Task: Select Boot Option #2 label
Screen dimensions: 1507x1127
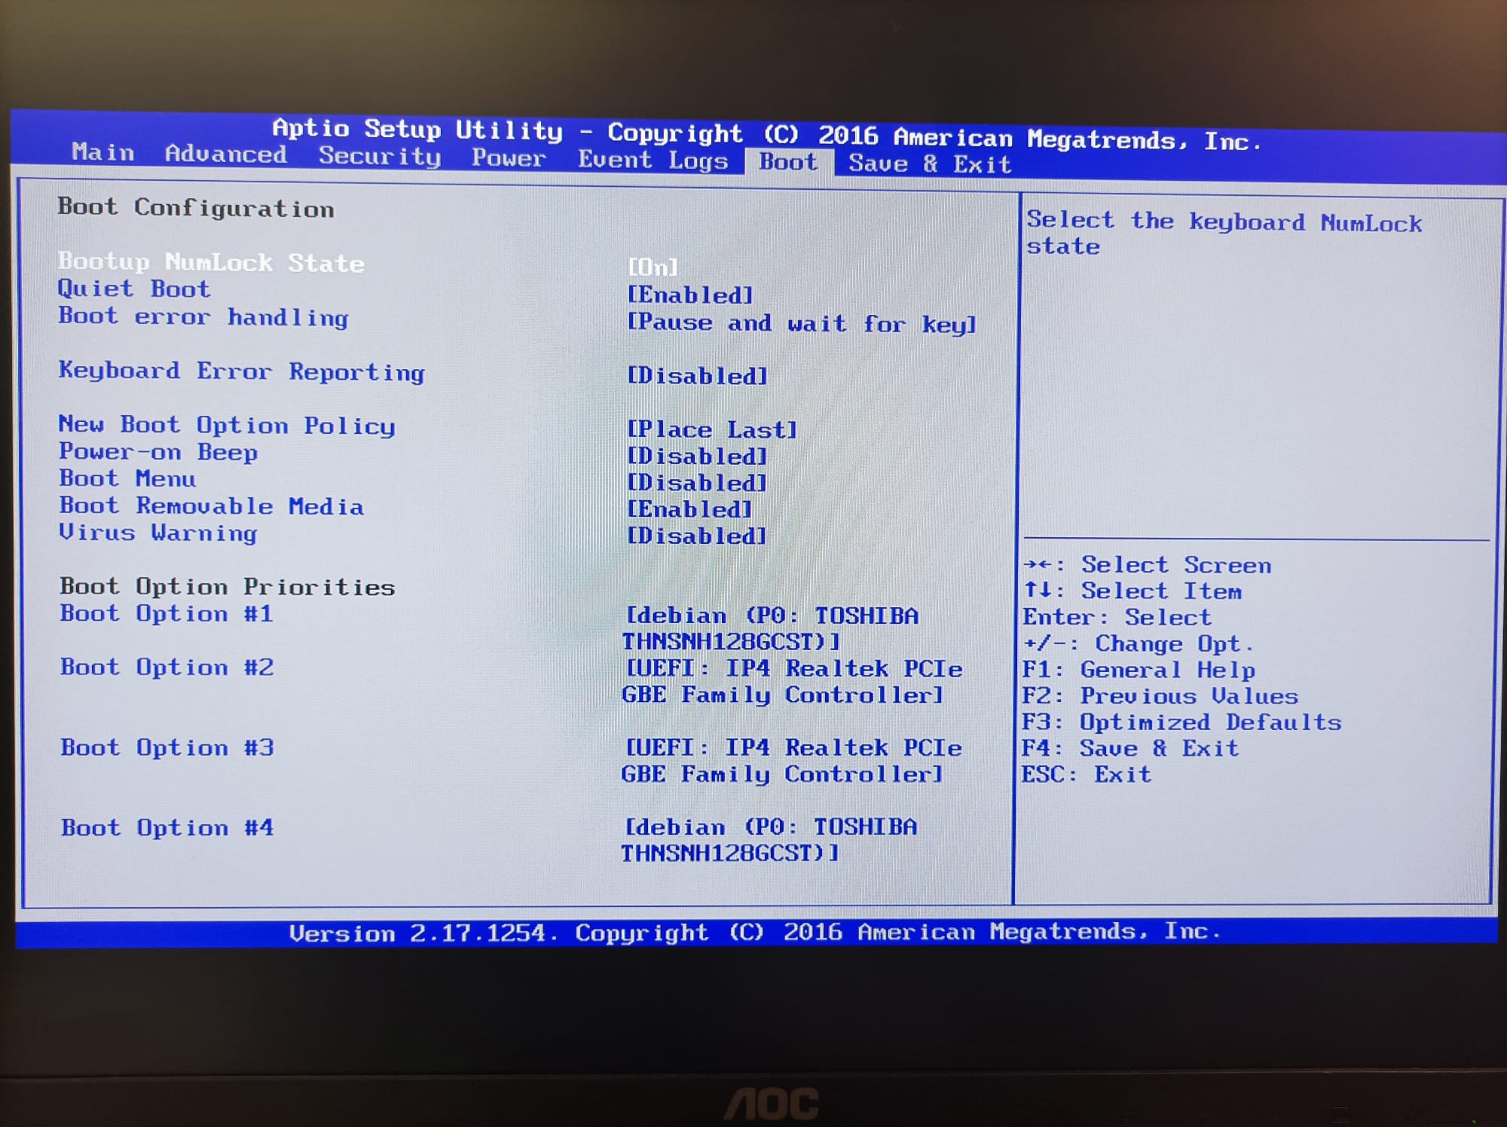Action: (x=167, y=667)
